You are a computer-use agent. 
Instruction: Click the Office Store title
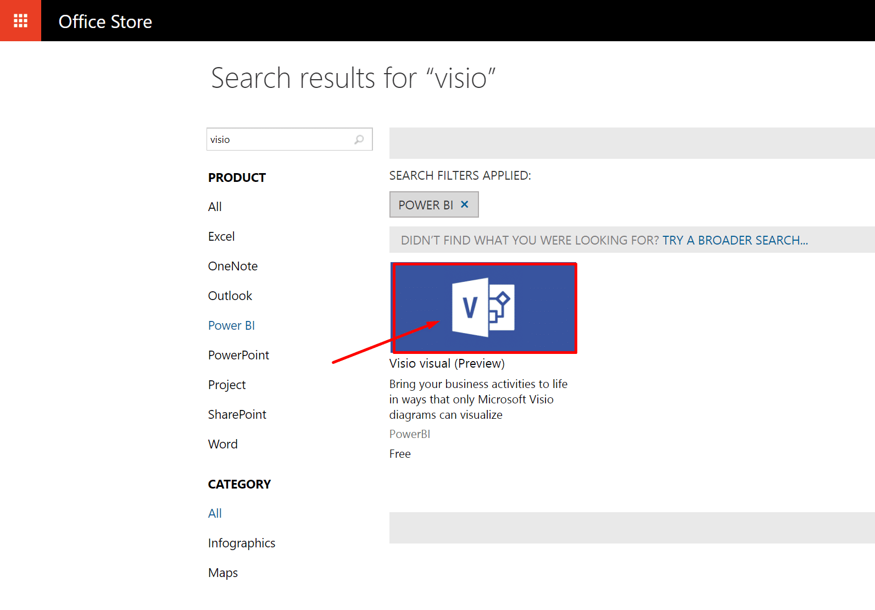click(x=105, y=21)
